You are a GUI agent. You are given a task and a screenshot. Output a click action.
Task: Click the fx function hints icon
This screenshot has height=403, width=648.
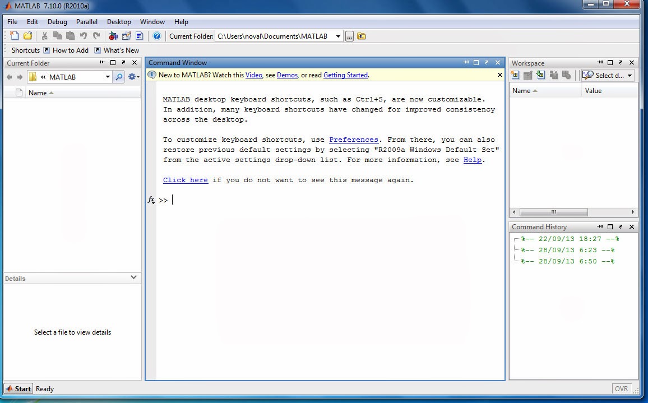(150, 200)
